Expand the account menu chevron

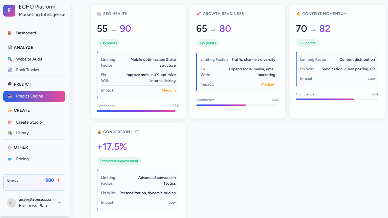(59, 203)
